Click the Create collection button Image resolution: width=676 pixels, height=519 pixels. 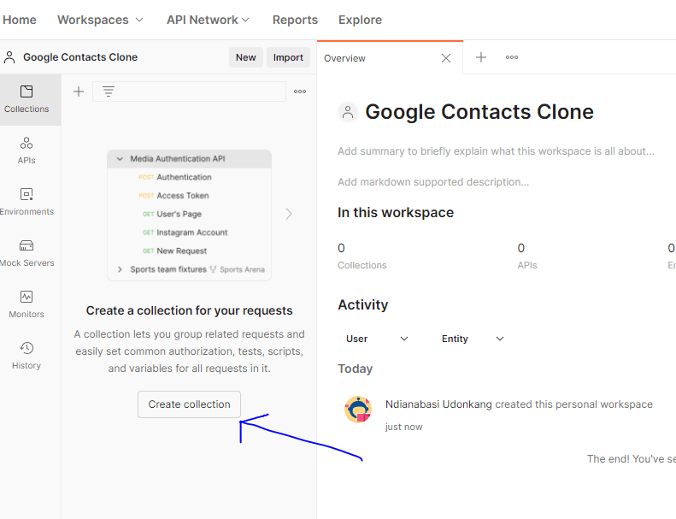tap(189, 404)
